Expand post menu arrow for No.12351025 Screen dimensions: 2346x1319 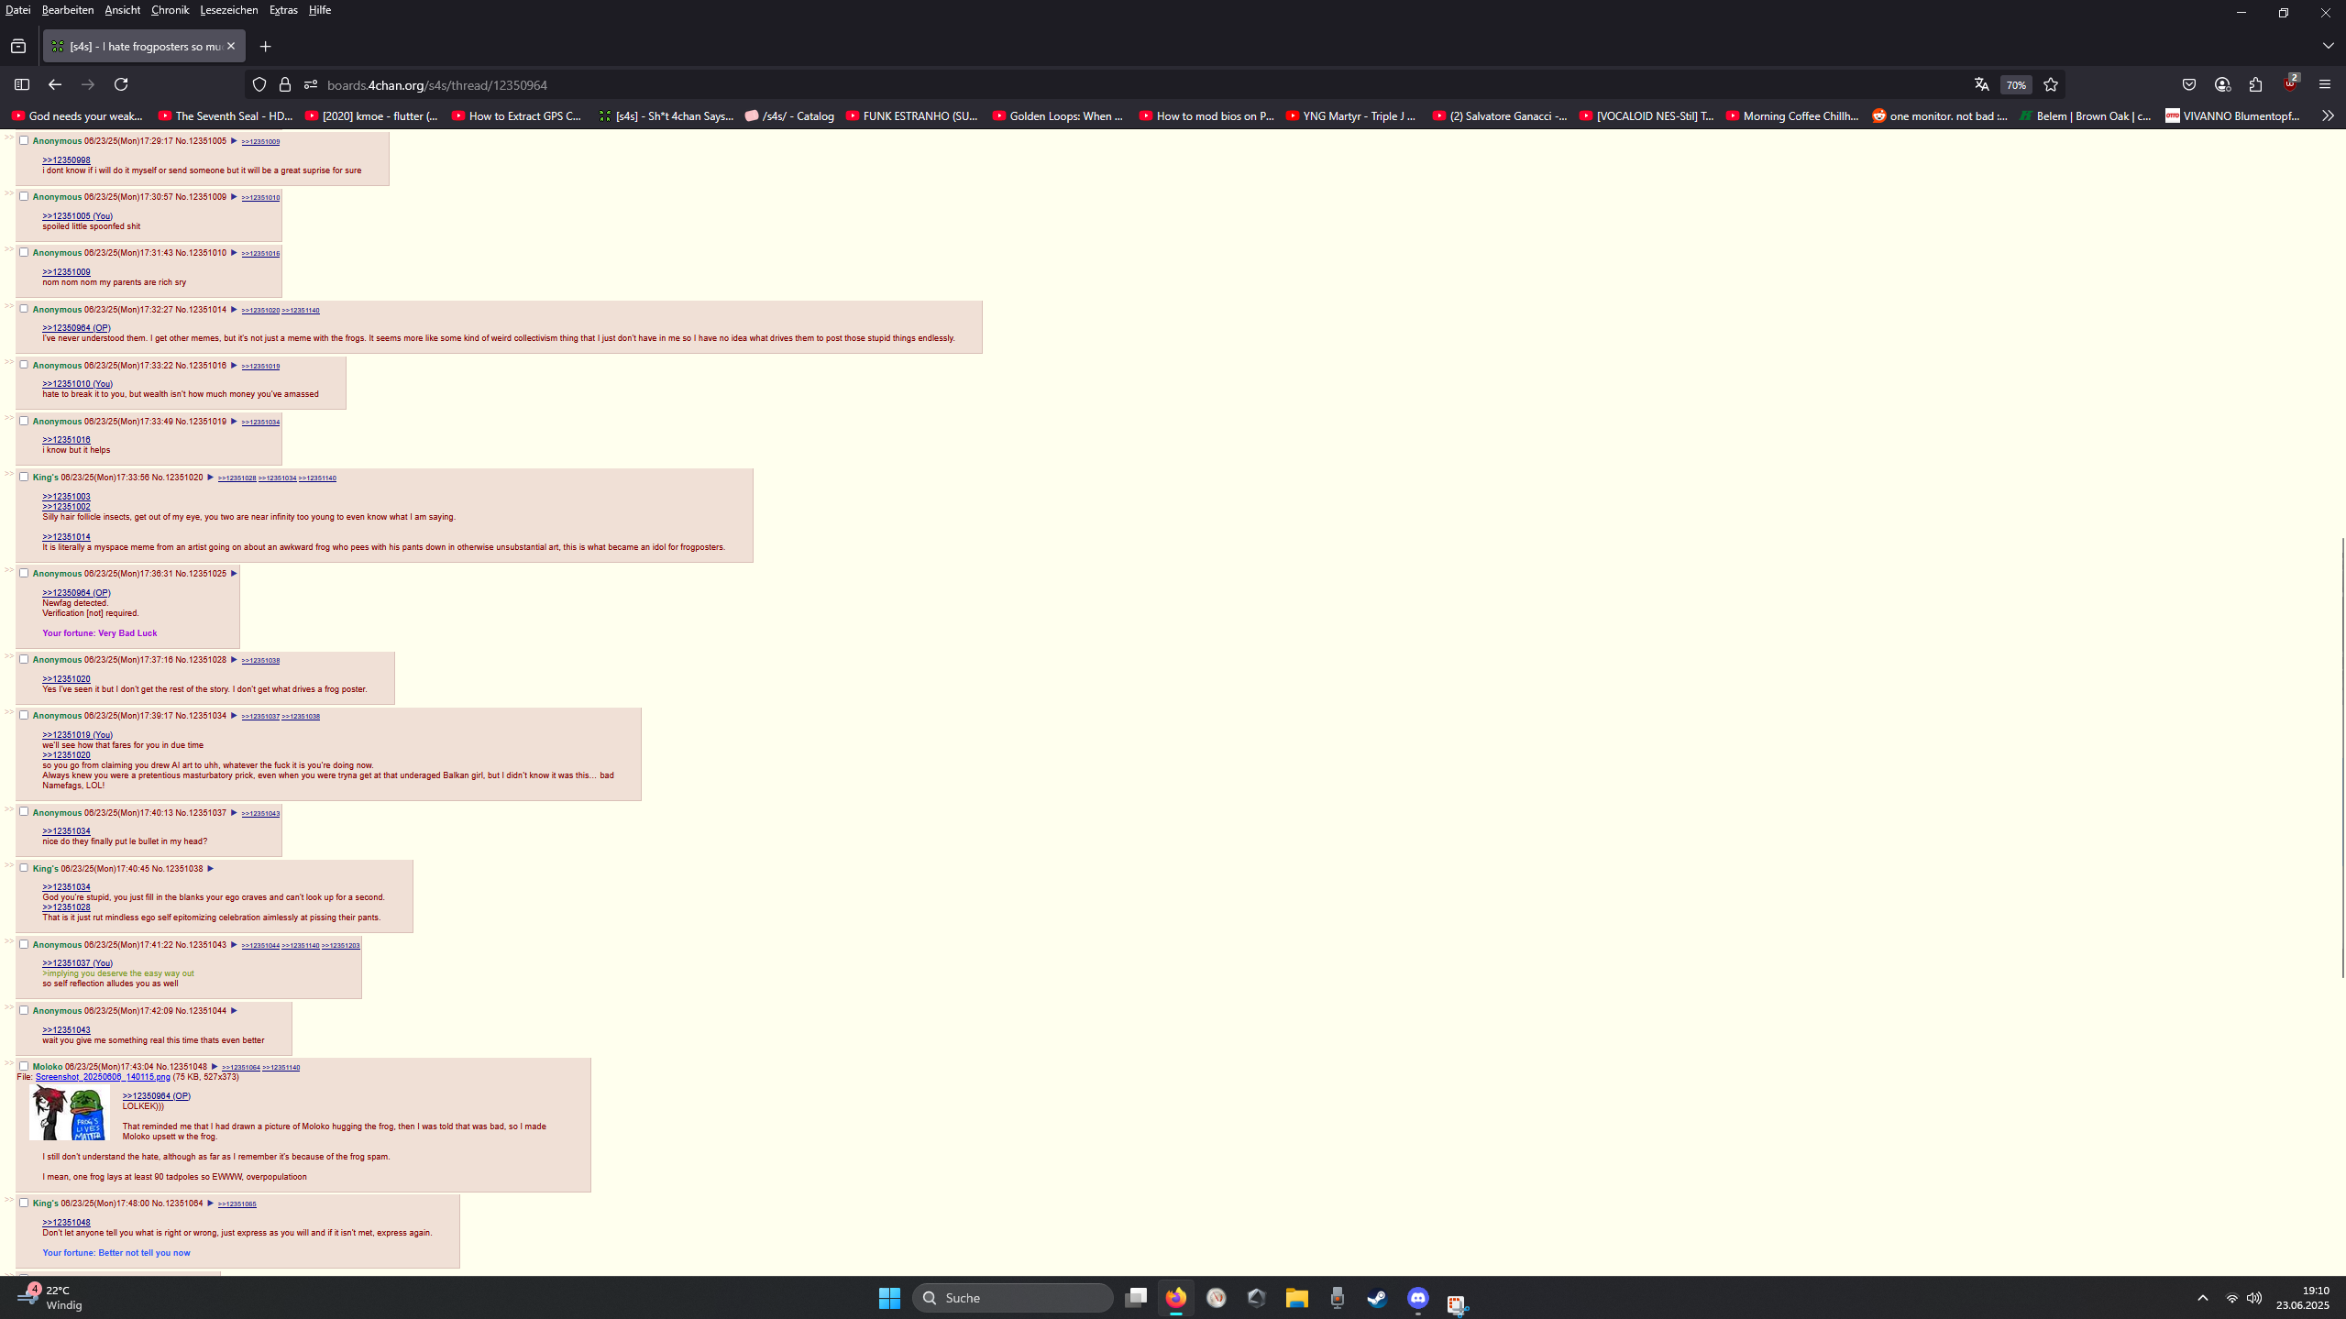(x=234, y=574)
